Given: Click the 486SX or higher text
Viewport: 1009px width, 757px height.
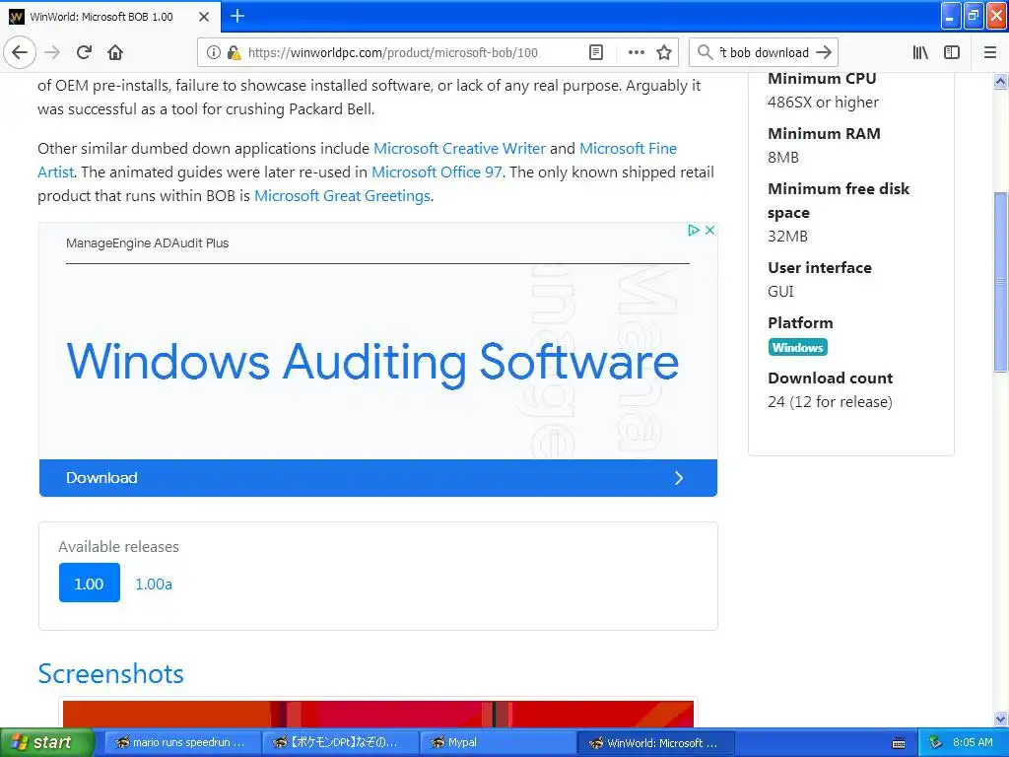Looking at the screenshot, I should tap(823, 103).
